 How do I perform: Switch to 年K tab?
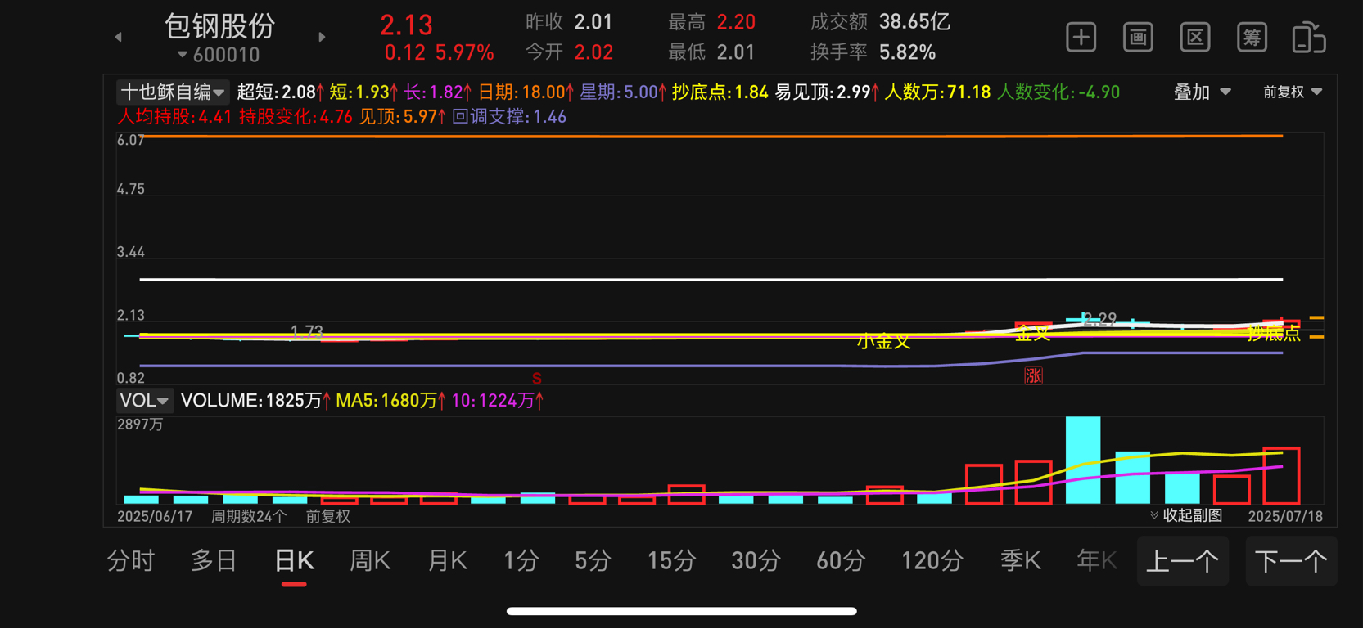(1097, 561)
